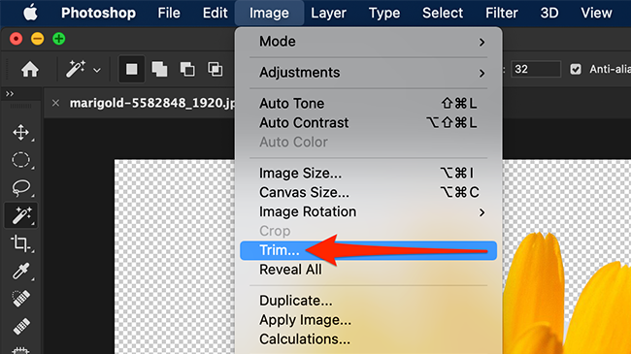Apply Auto Contrast
The width and height of the screenshot is (631, 354).
(x=368, y=123)
